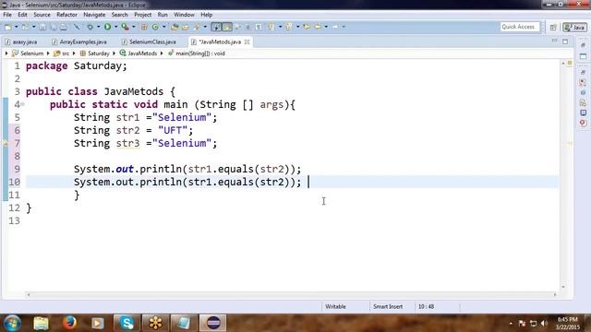Open the Search dropdown arrow
The width and height of the screenshot is (591, 332).
coord(205,27)
